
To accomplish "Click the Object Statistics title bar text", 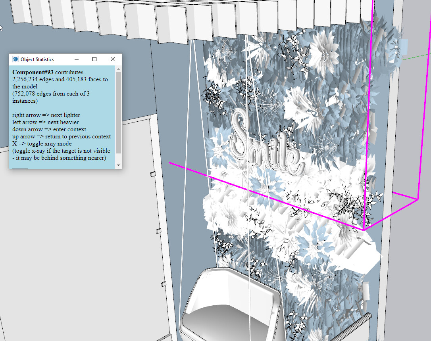I will point(38,59).
